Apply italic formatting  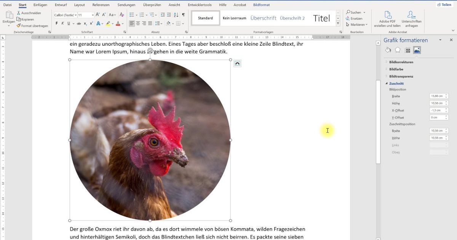(63, 23)
